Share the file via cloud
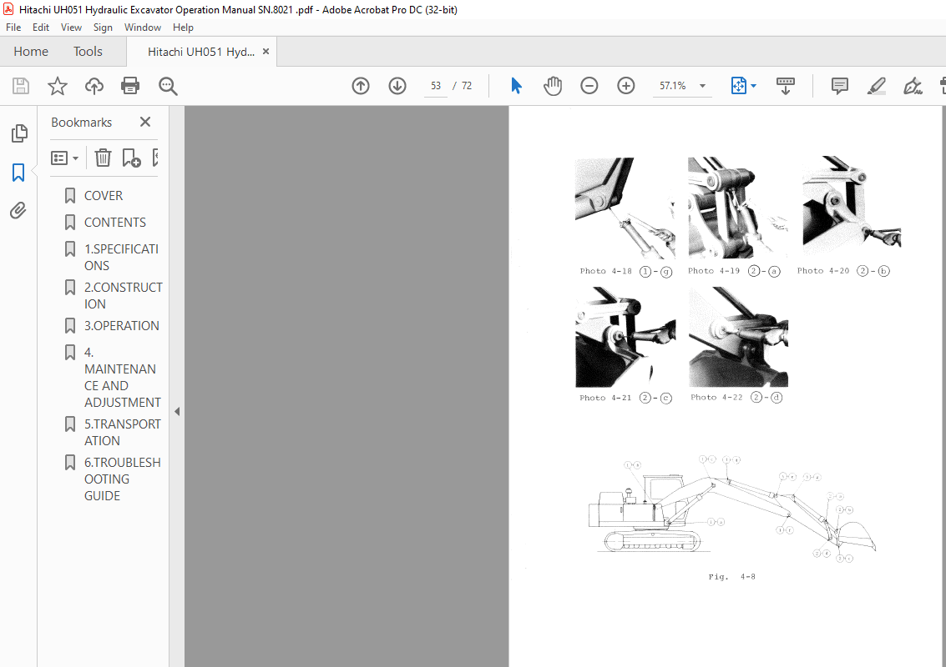The image size is (946, 667). 94,86
